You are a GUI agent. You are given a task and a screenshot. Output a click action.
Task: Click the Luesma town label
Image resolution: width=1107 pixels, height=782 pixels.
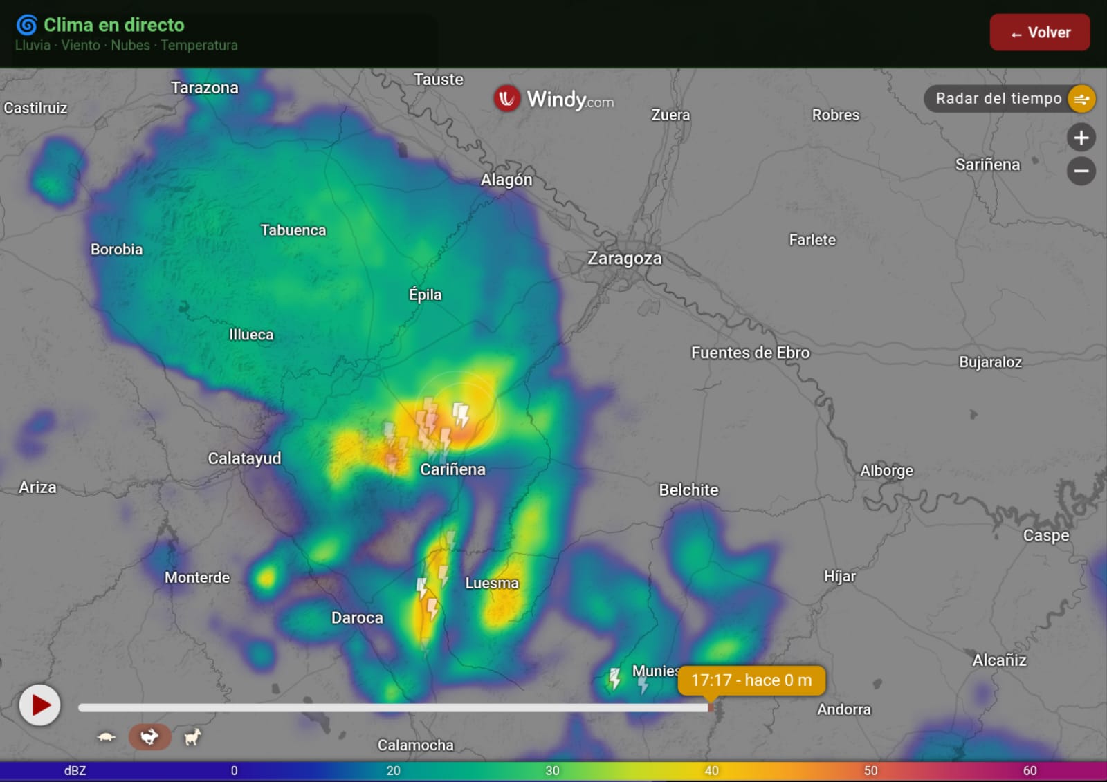pyautogui.click(x=492, y=584)
